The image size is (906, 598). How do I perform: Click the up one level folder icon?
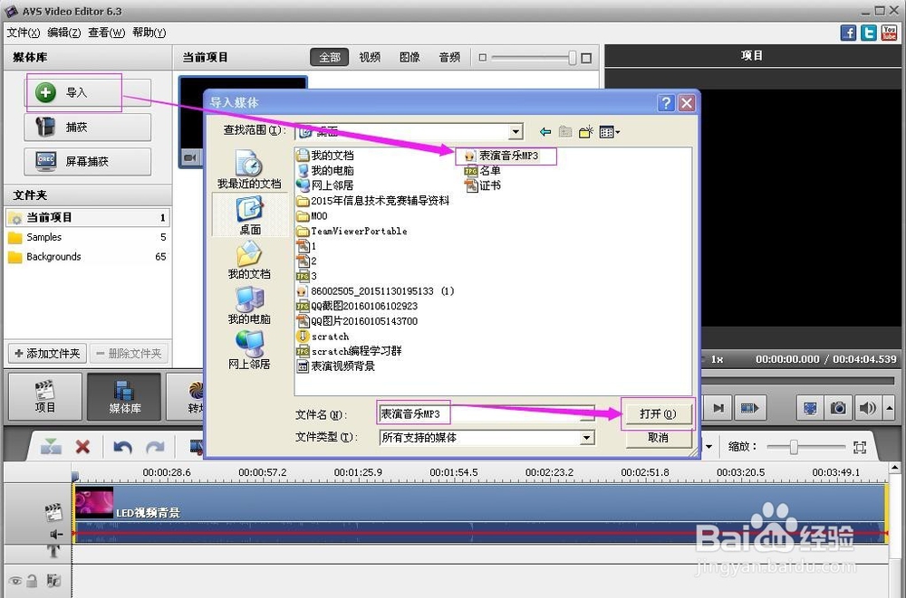pos(565,132)
